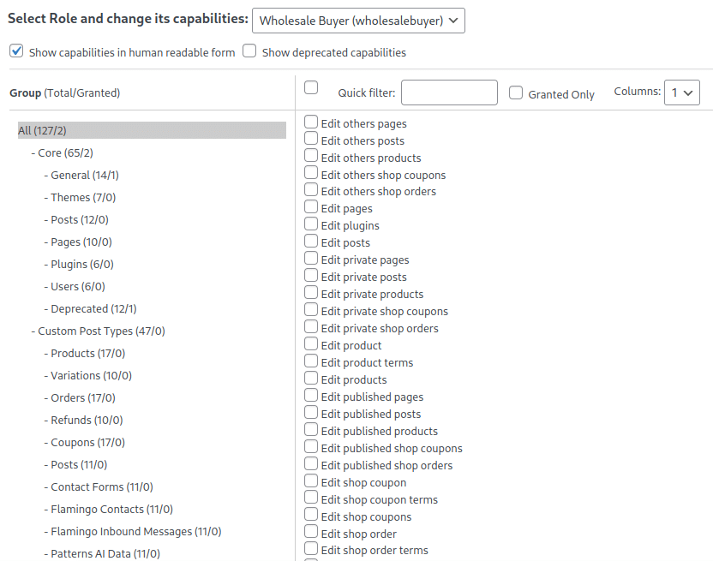Enable Show deprecated capabilities

coord(249,51)
